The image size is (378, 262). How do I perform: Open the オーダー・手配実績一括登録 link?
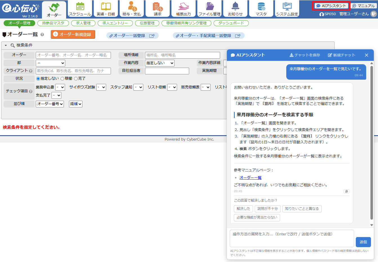(x=208, y=36)
